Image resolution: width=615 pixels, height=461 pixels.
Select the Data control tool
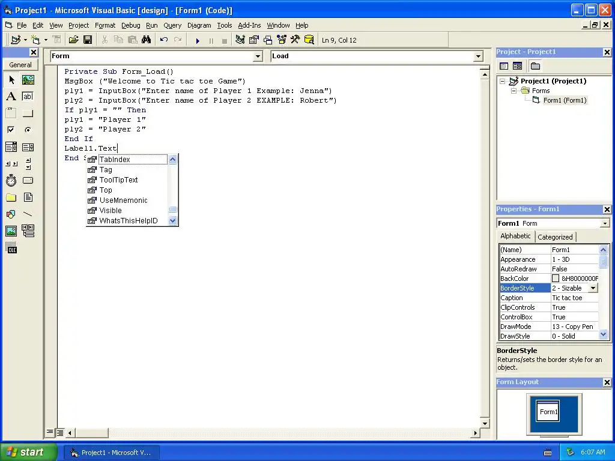pos(28,231)
